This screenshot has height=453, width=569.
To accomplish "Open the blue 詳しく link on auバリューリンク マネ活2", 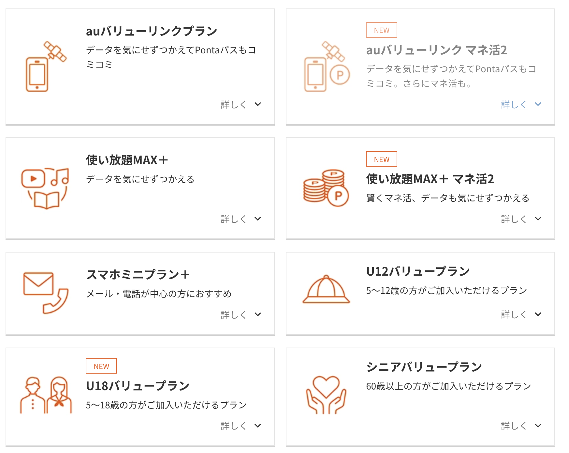I will point(514,104).
